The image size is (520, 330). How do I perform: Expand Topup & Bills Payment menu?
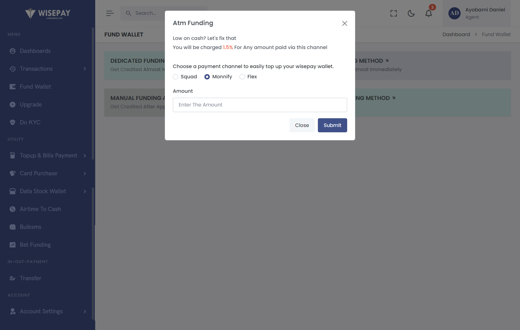click(85, 155)
